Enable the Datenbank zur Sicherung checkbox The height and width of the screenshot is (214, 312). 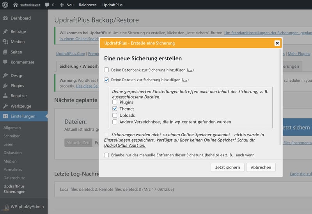pos(106,70)
